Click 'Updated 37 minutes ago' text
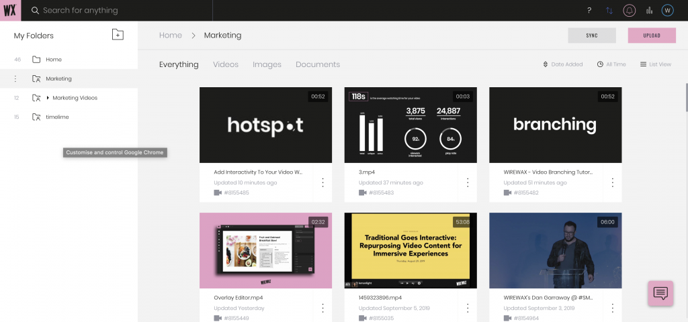The image size is (688, 322). [x=390, y=182]
